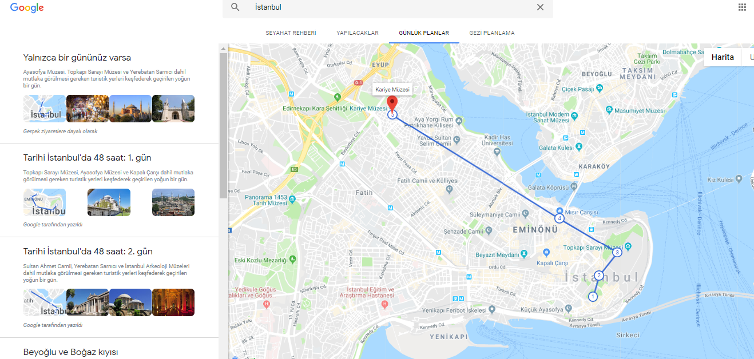Open the middle photo of the 1. gün plan

point(109,202)
